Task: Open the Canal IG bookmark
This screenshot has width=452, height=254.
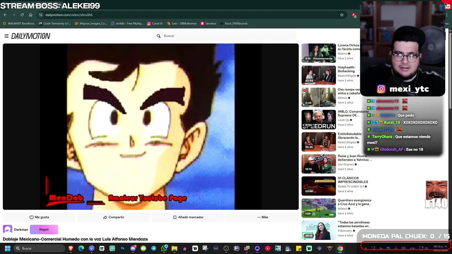Action: click(155, 24)
